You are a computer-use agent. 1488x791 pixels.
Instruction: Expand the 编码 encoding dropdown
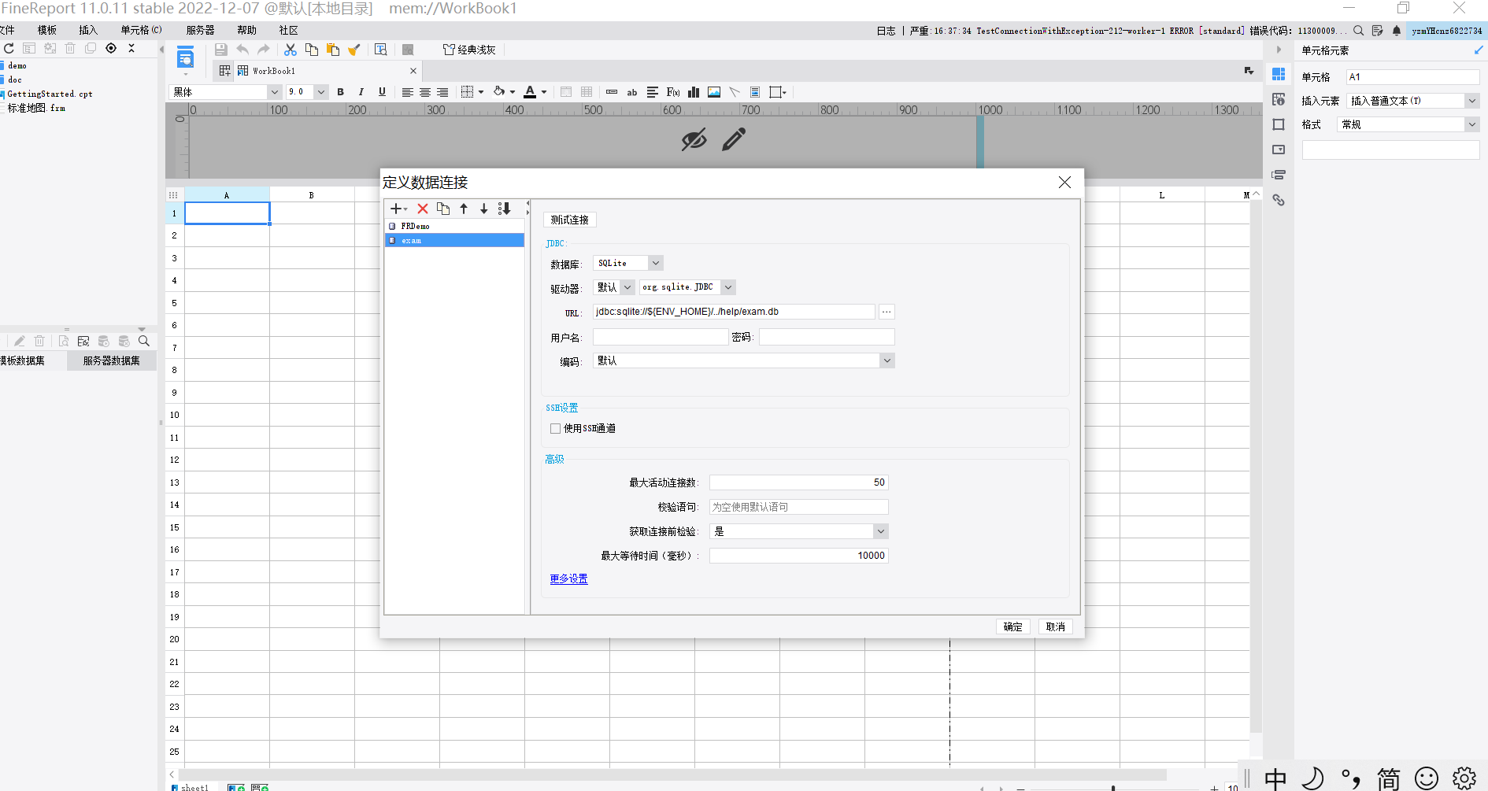[887, 360]
